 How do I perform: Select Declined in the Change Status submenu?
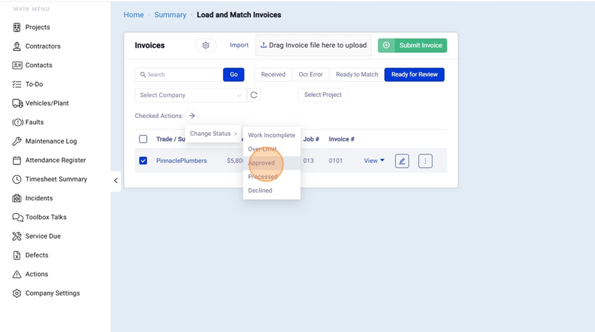[x=260, y=191]
